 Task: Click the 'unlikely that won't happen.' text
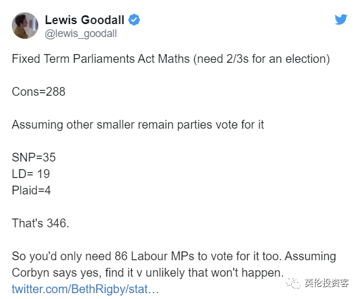[x=215, y=273]
